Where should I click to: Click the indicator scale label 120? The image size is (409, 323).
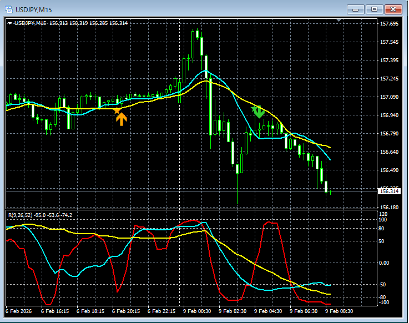[383, 214]
